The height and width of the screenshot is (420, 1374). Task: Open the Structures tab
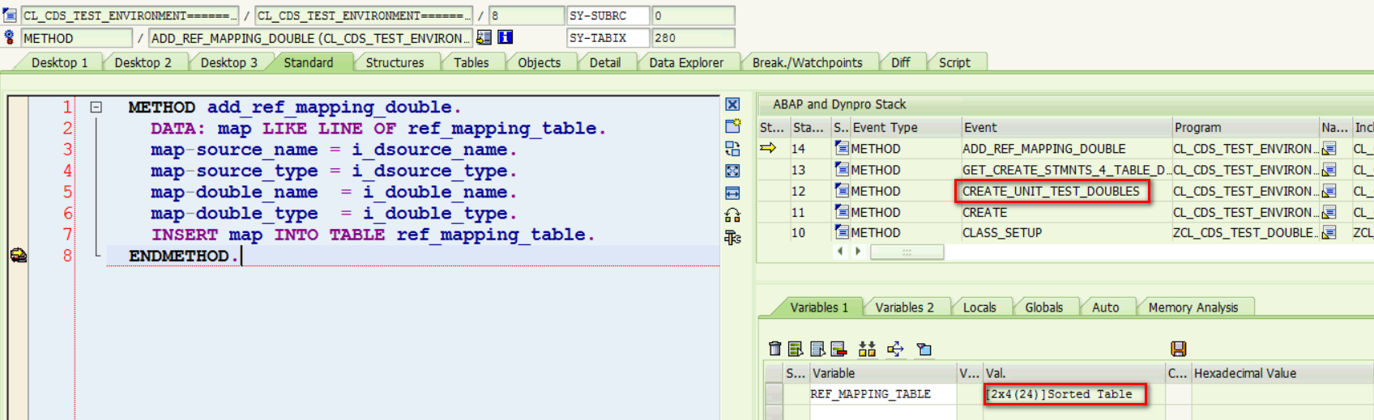click(x=395, y=62)
